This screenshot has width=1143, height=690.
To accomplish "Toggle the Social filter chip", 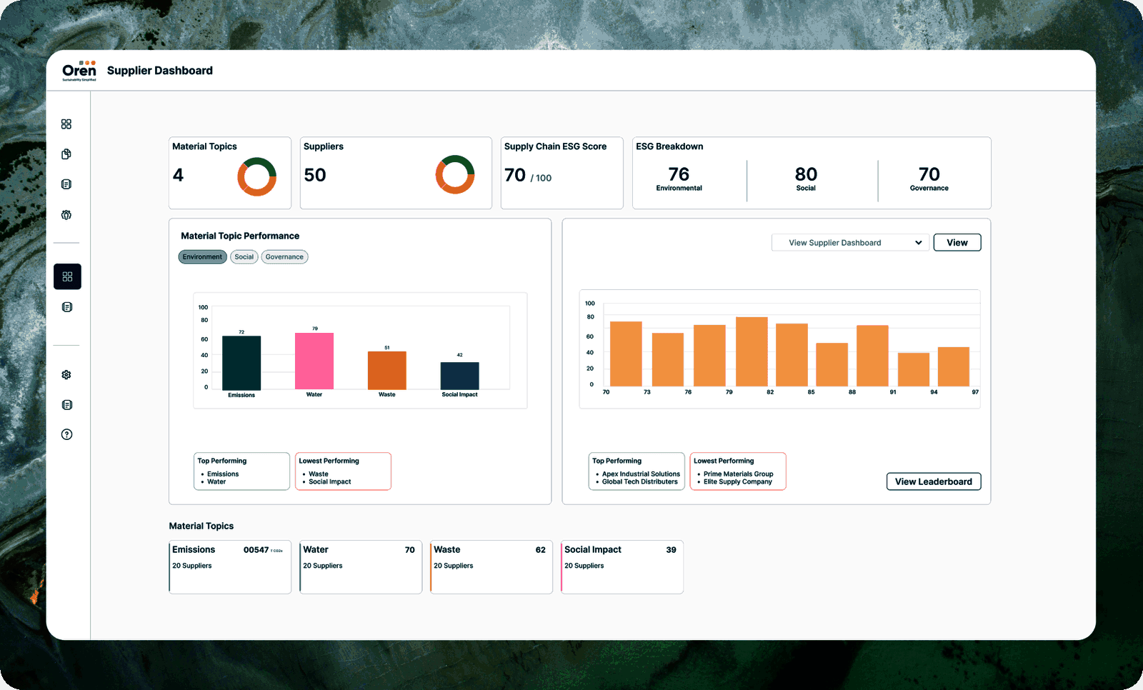I will coord(244,257).
